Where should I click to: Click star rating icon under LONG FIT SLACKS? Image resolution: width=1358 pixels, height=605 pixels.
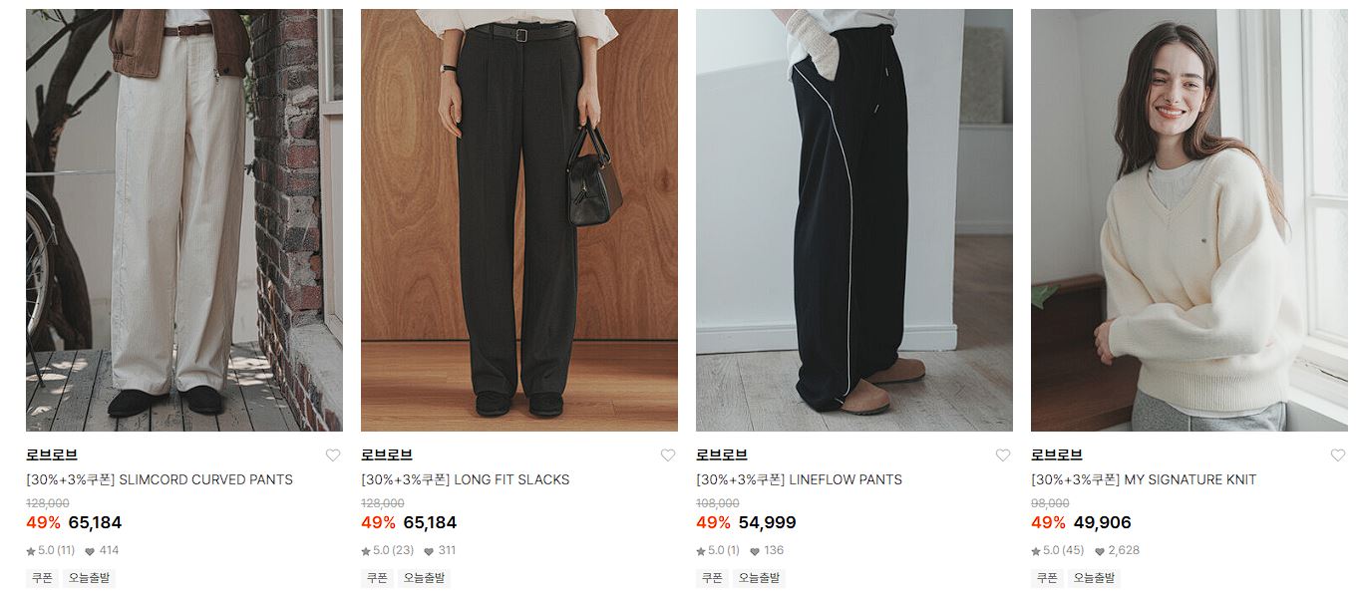point(366,551)
